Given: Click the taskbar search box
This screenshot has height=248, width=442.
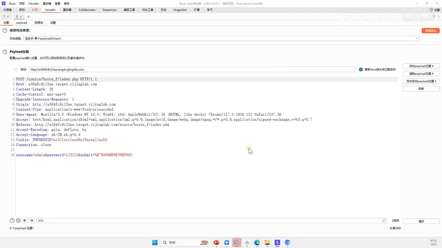Looking at the screenshot, I should [x=185, y=242].
